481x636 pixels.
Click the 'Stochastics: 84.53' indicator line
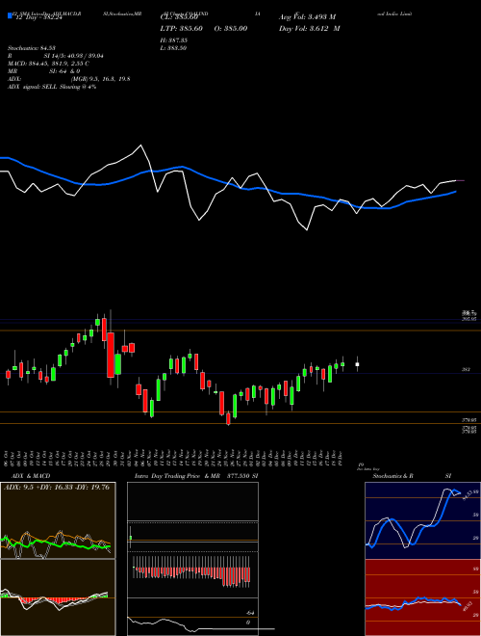coord(32,48)
